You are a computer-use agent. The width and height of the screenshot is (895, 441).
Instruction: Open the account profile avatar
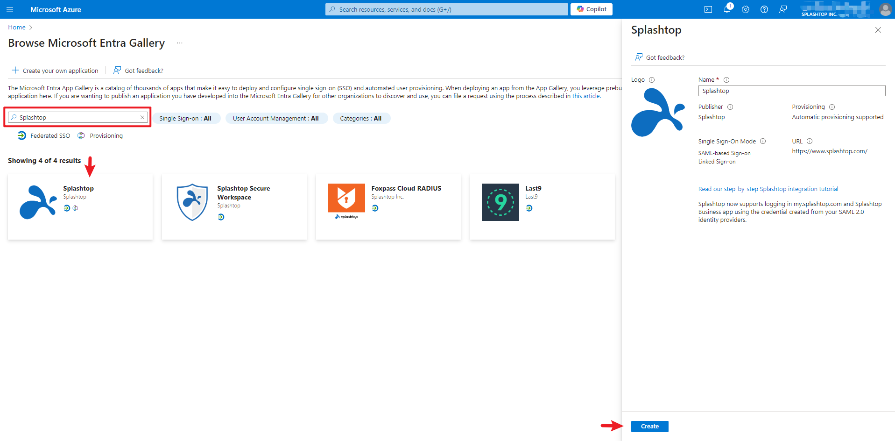(x=885, y=9)
